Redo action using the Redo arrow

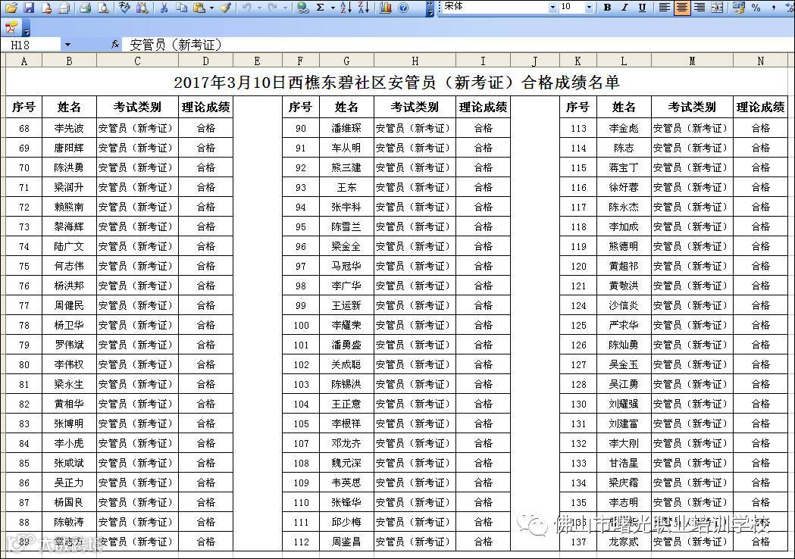click(x=273, y=7)
